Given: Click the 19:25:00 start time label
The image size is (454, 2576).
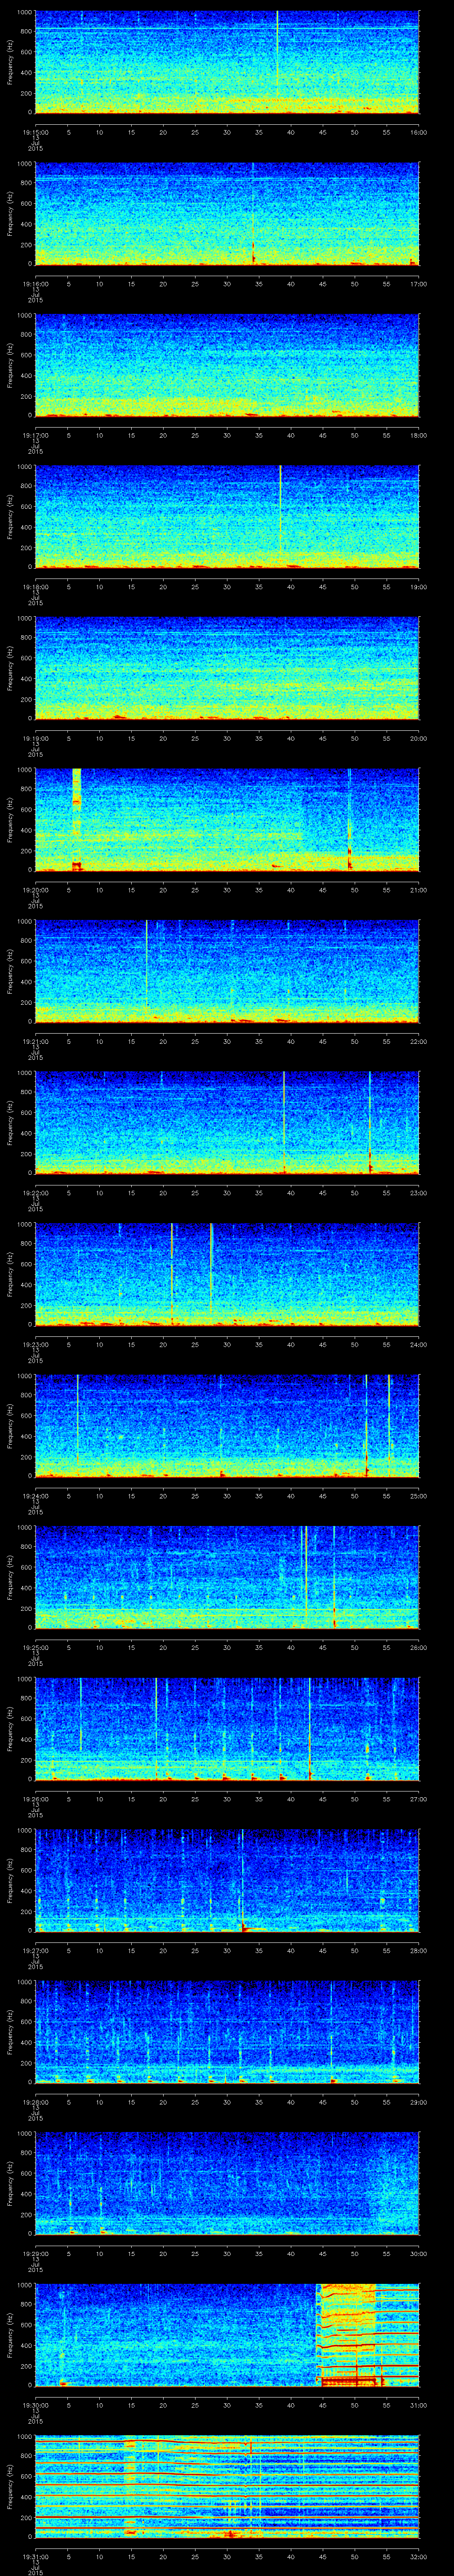Looking at the screenshot, I should coord(36,1647).
